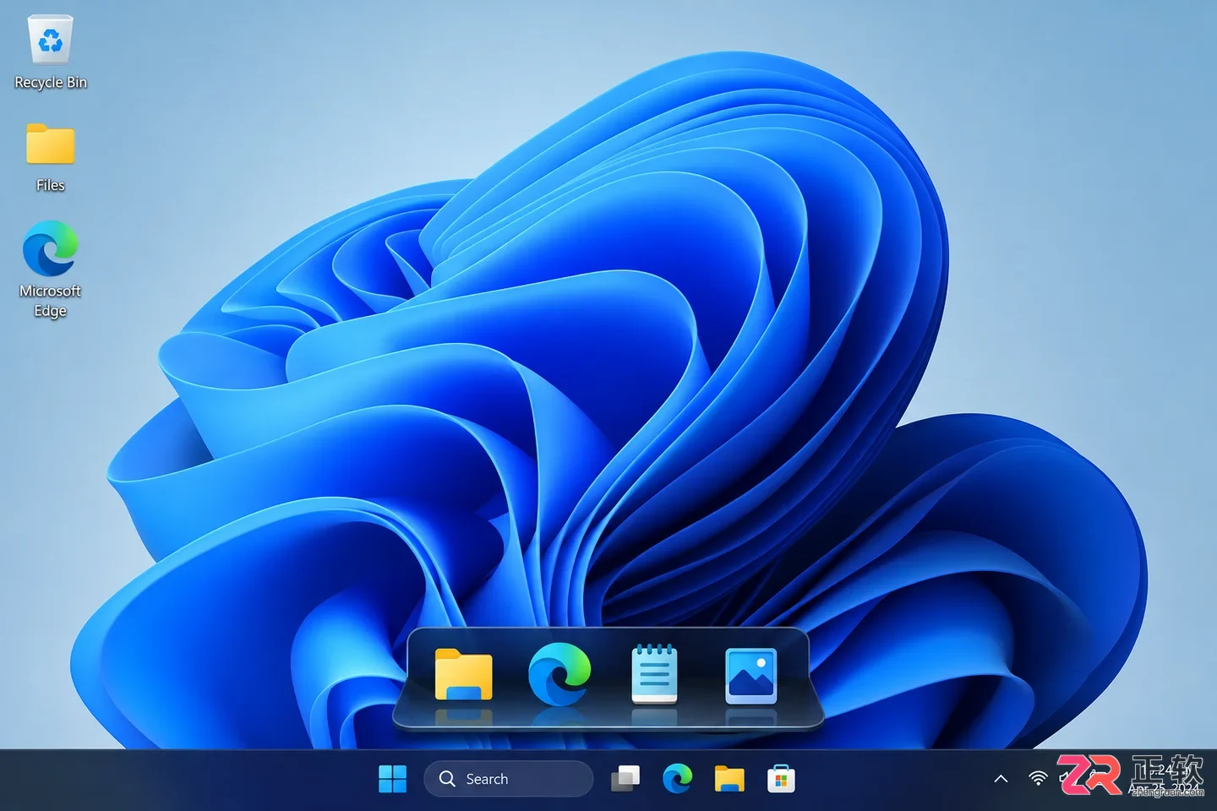Open File Explorer from the taskbar

click(729, 779)
